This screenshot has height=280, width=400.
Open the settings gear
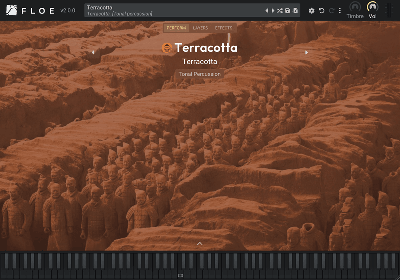coord(311,10)
